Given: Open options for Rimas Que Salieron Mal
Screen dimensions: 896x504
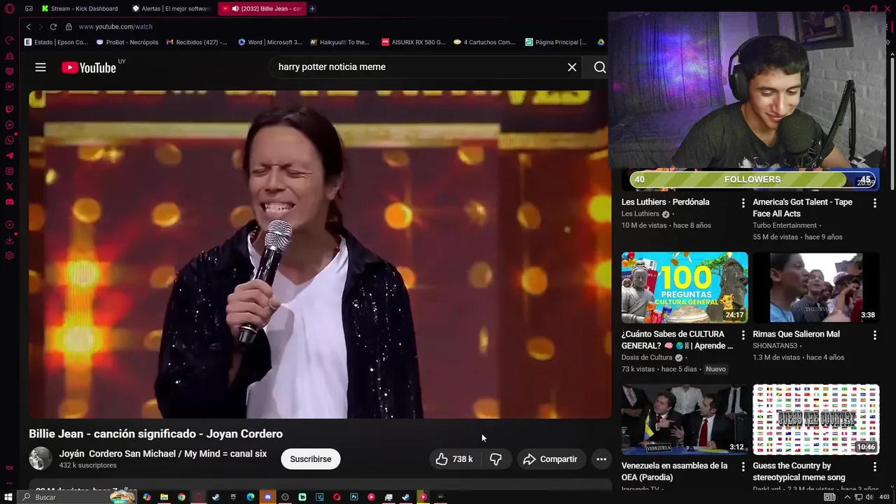Looking at the screenshot, I should click(874, 335).
